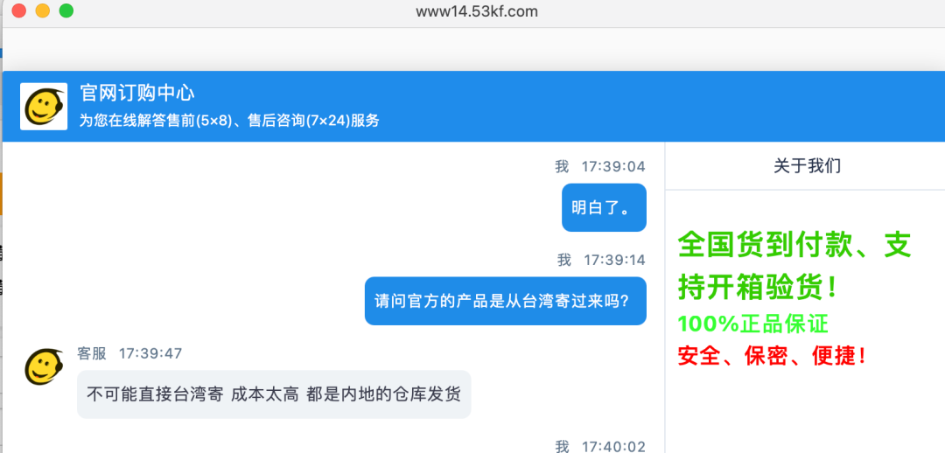The width and height of the screenshot is (945, 453).
Task: Click the 客服 17:39:47 sender label
Action: (129, 353)
